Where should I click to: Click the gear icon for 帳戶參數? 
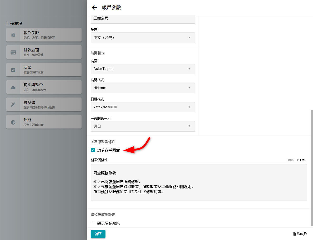pos(13,35)
